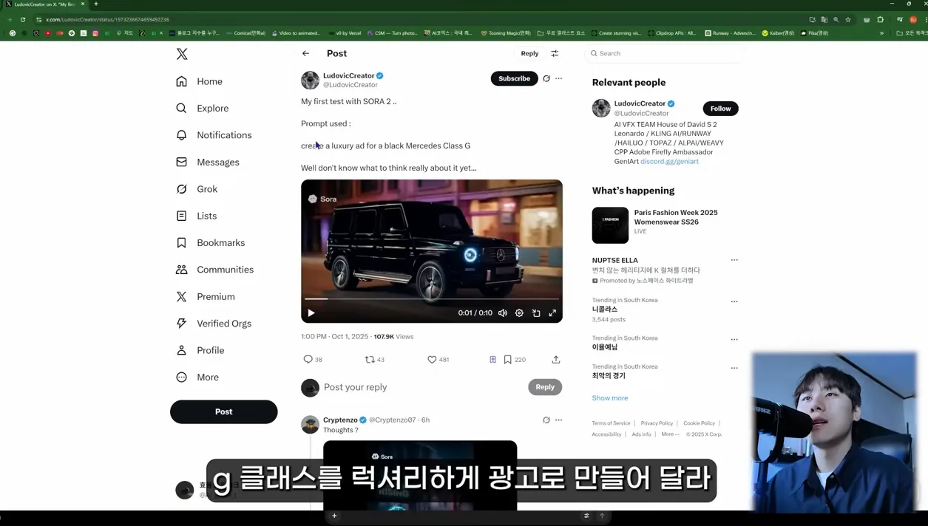
Task: Bookmark this page with the star icon
Action: (848, 19)
